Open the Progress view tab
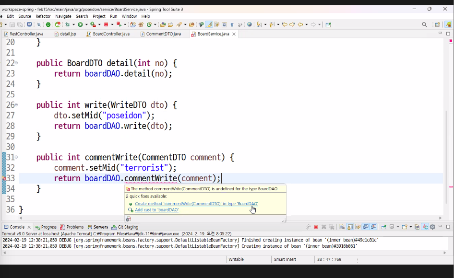The height and width of the screenshot is (278, 454). [x=46, y=227]
